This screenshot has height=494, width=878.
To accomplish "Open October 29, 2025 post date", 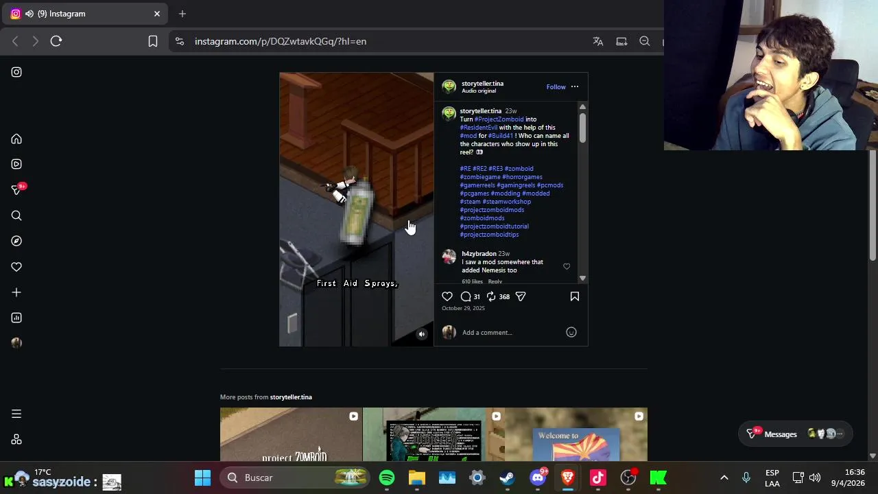I will [463, 308].
